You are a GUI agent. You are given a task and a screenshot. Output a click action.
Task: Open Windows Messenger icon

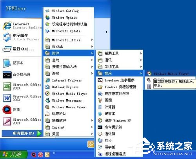pyautogui.click(x=47, y=100)
